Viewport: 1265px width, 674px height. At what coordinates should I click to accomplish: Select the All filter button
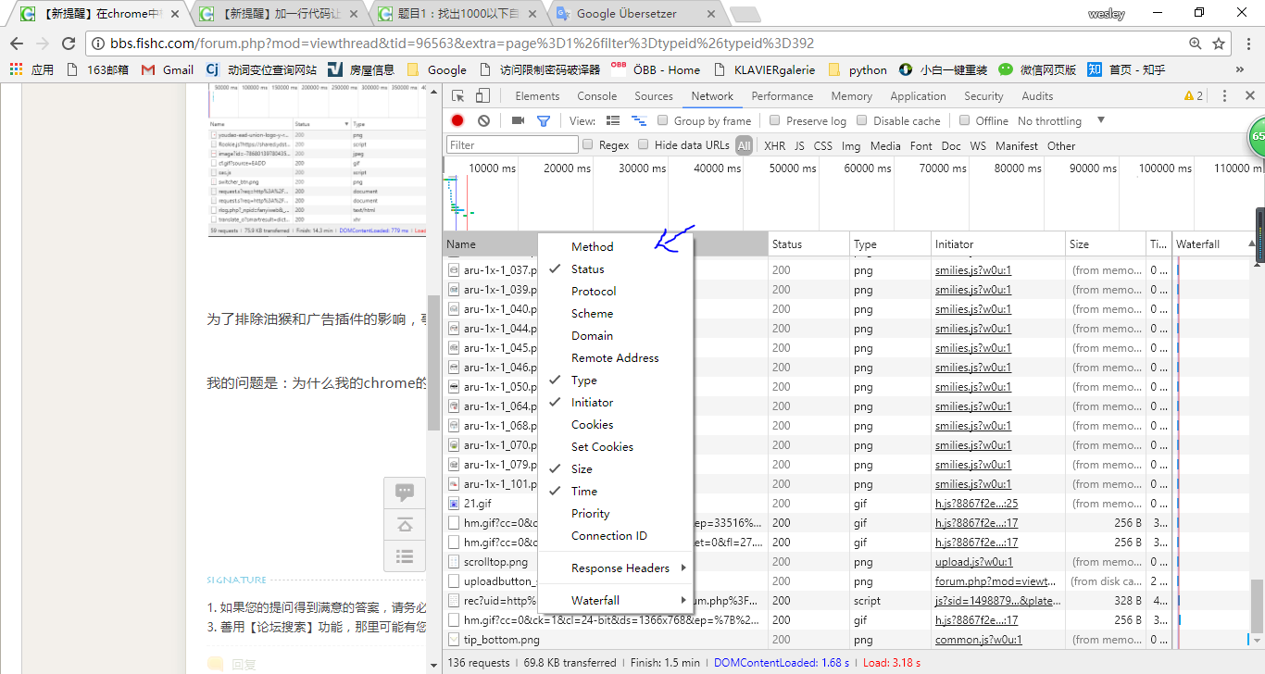[744, 145]
